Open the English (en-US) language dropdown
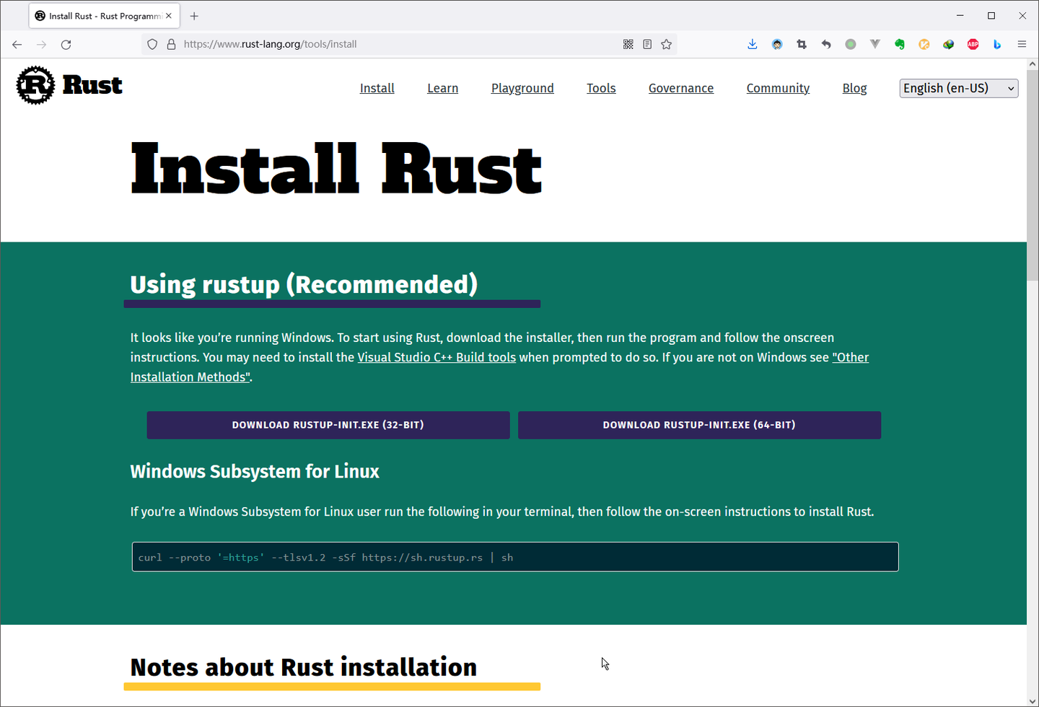 958,88
